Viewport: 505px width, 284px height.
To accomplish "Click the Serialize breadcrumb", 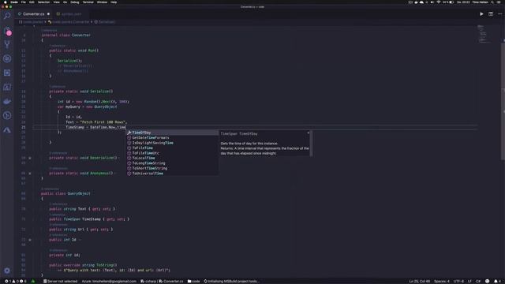I will [x=105, y=22].
